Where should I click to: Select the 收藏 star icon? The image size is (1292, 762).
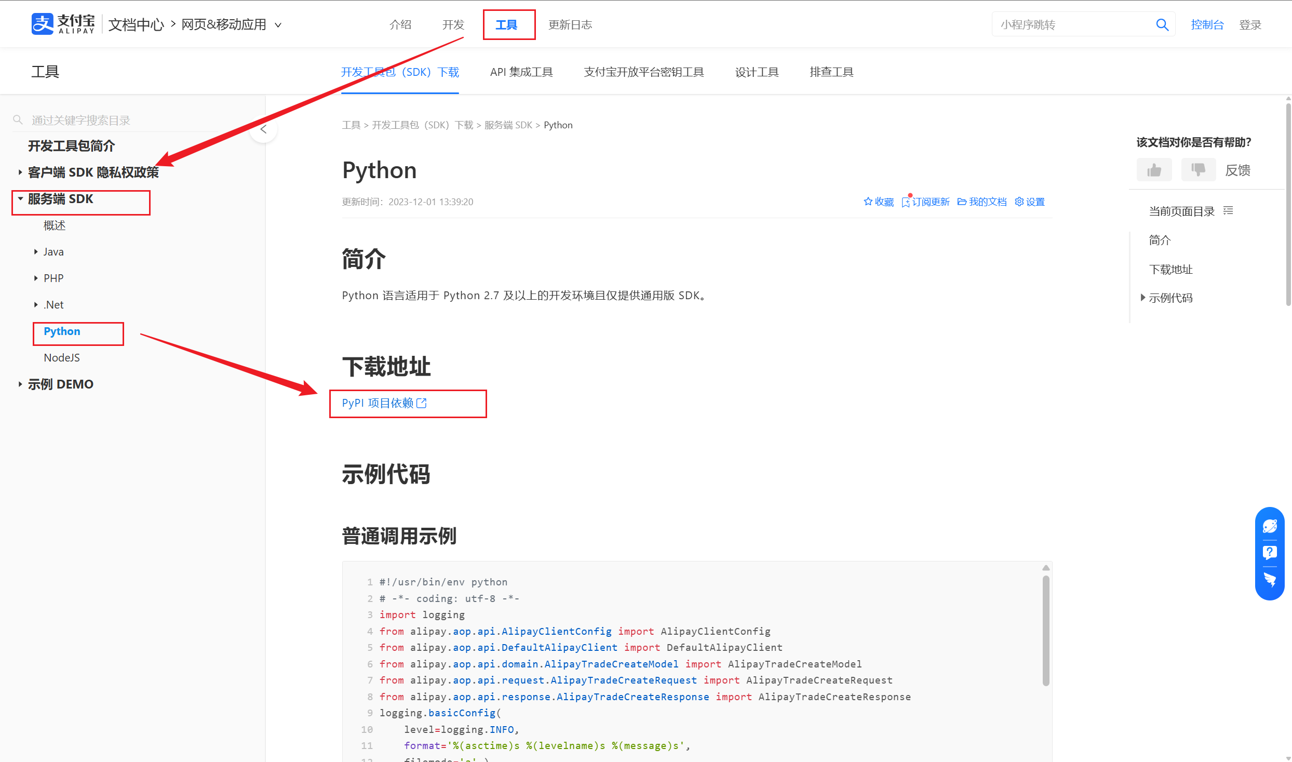(x=868, y=202)
